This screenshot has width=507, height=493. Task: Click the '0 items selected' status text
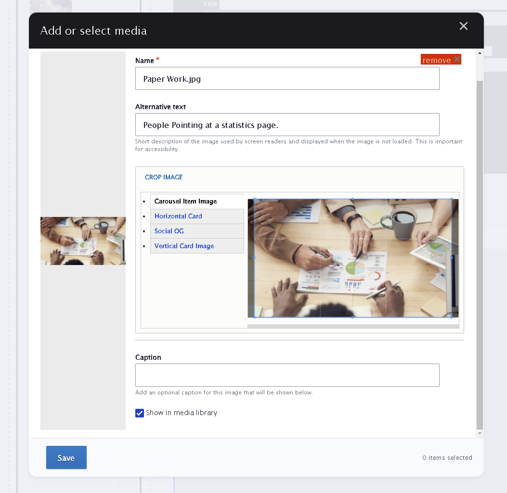447,458
